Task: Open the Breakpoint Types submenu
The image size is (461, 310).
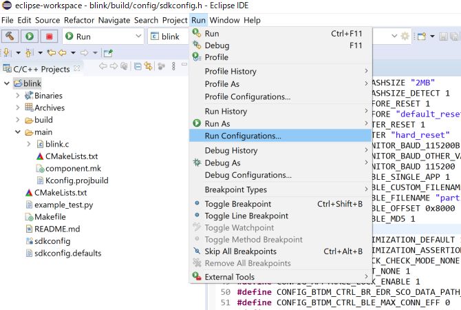Action: pos(281,189)
